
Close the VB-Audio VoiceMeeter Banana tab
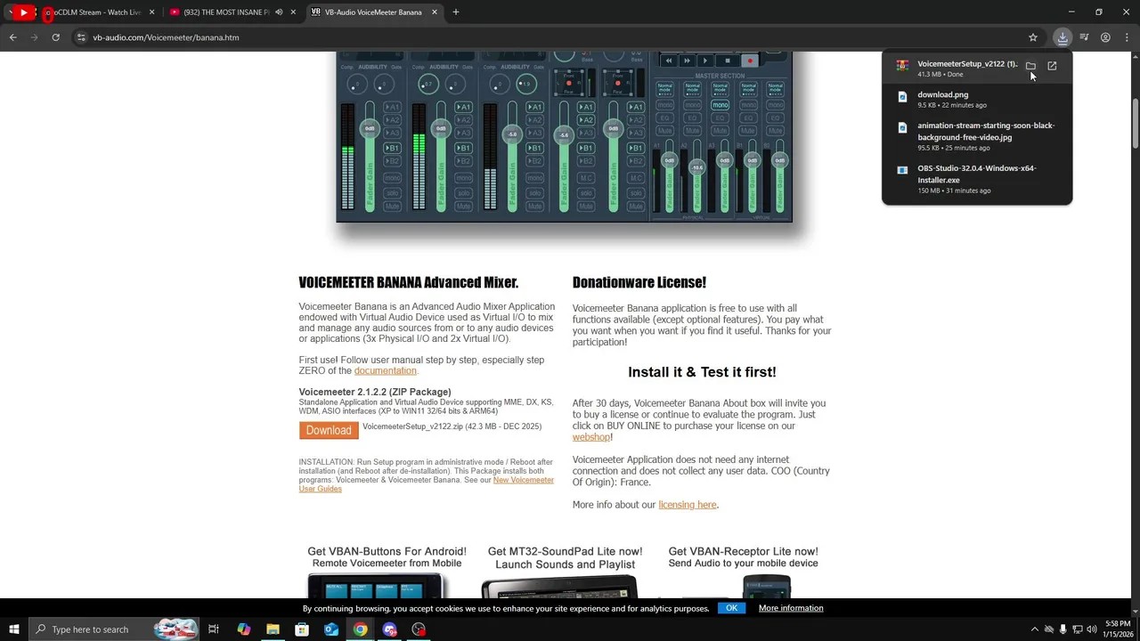pyautogui.click(x=435, y=12)
